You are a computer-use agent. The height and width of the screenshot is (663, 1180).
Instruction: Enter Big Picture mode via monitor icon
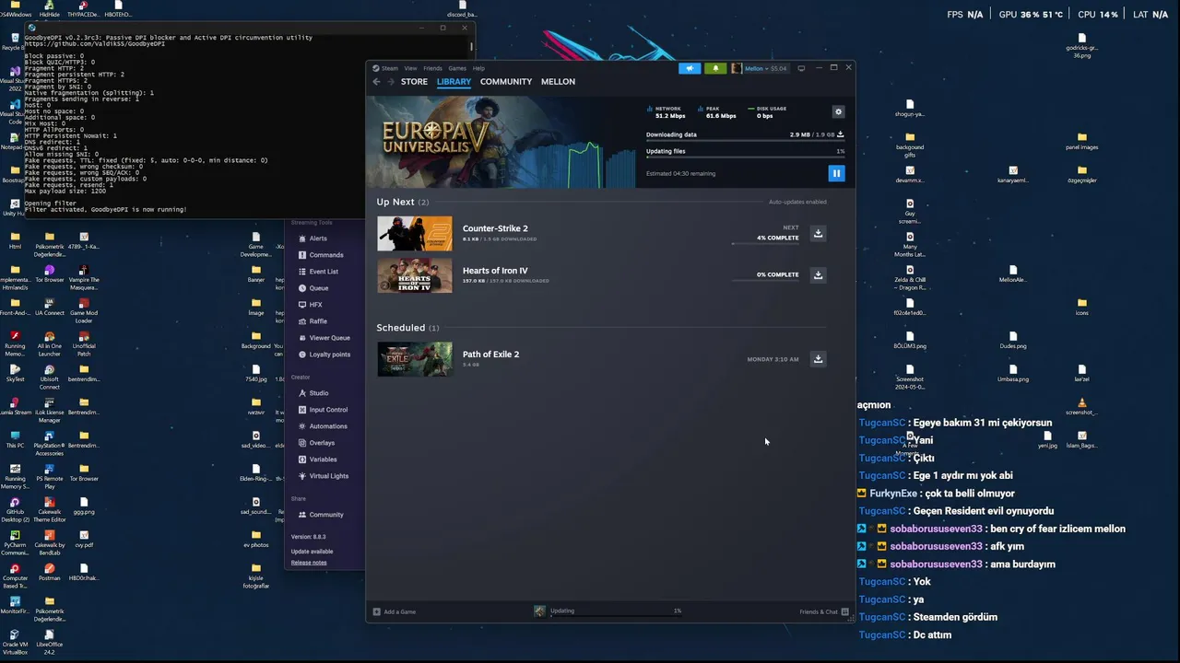[801, 68]
